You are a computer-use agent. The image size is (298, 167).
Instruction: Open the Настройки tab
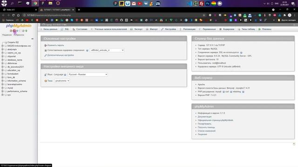(x=169, y=29)
